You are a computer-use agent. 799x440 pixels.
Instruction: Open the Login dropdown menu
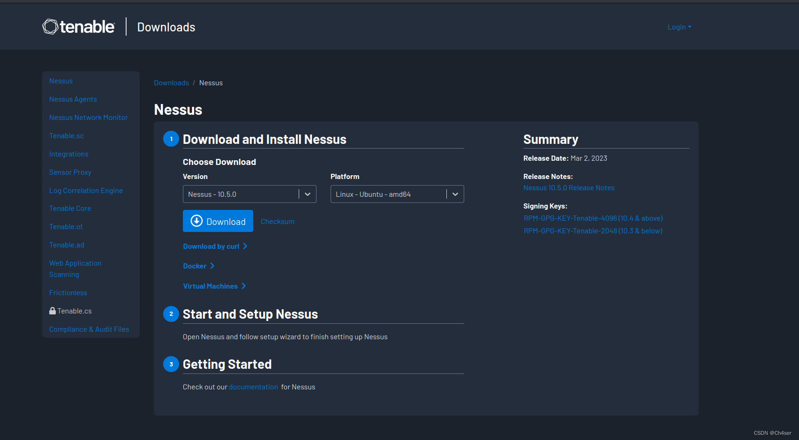click(679, 27)
